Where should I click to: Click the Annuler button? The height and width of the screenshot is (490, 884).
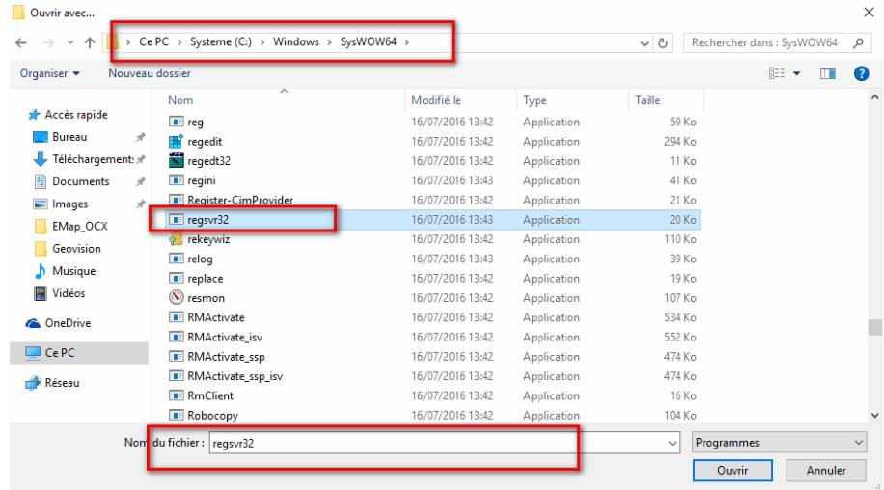tap(826, 471)
